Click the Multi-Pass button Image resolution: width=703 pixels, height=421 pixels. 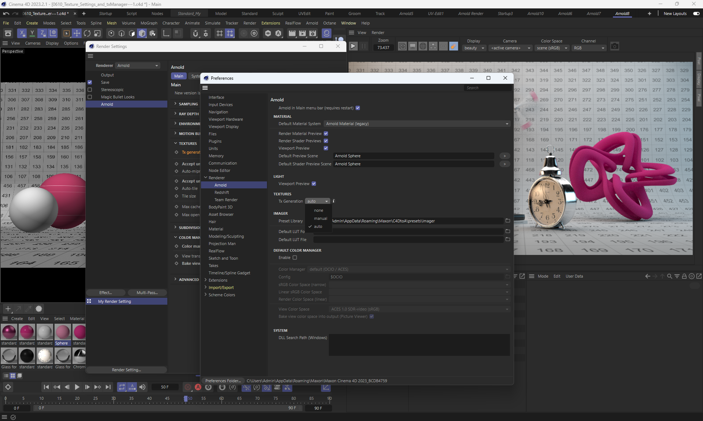pos(147,293)
